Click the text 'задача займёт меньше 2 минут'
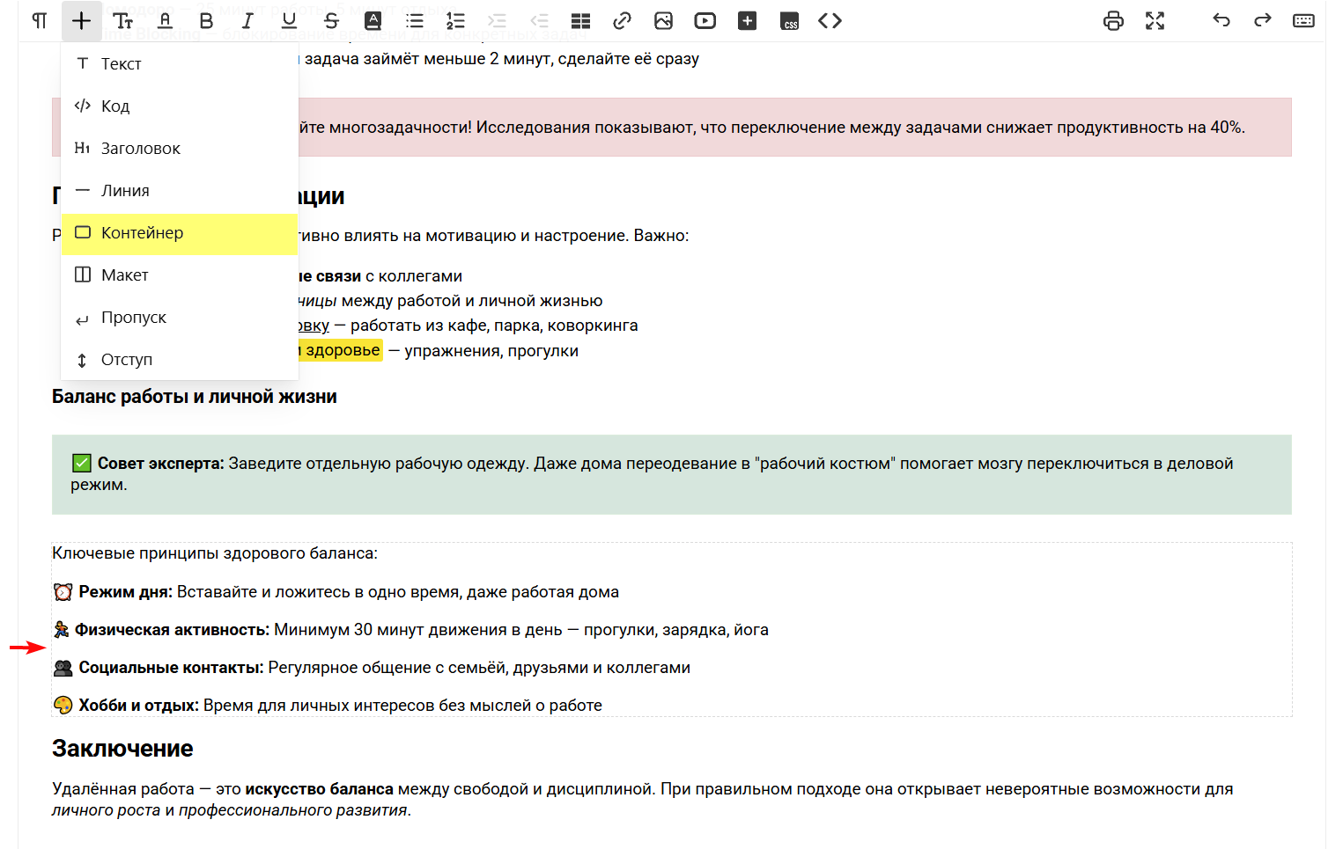Screen dimensions: 1343x849 (429, 59)
